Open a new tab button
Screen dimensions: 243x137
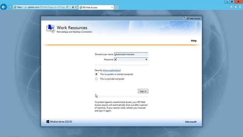[117, 7]
